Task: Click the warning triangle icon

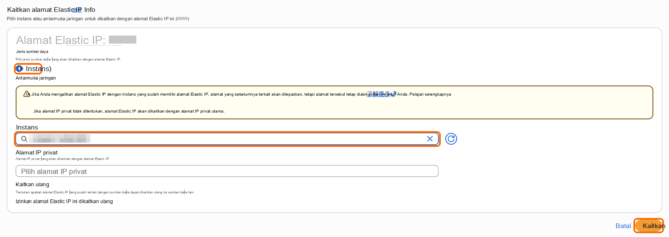Action: coord(27,94)
